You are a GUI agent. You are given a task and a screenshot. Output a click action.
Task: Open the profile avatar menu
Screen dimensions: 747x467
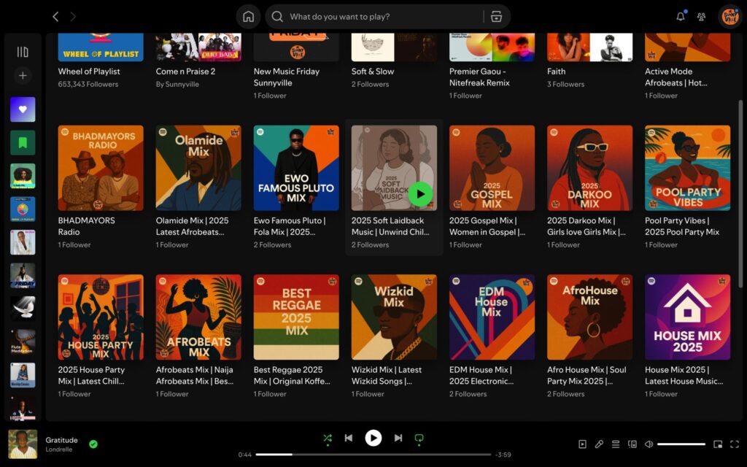coord(729,17)
